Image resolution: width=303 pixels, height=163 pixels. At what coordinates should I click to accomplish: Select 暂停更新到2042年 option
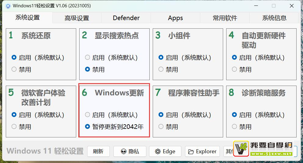pos(87,126)
